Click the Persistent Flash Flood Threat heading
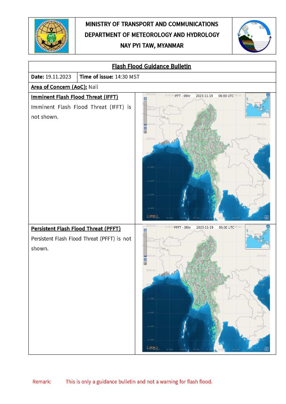 (76, 229)
